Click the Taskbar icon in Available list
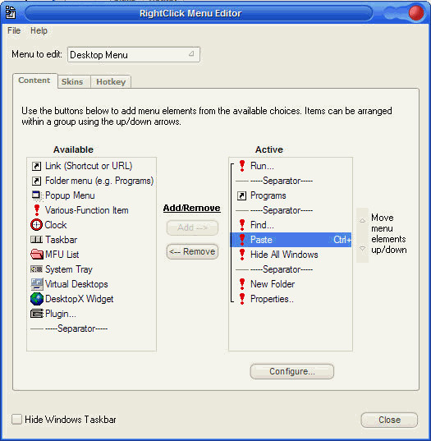This screenshot has height=441, width=431. (36, 240)
